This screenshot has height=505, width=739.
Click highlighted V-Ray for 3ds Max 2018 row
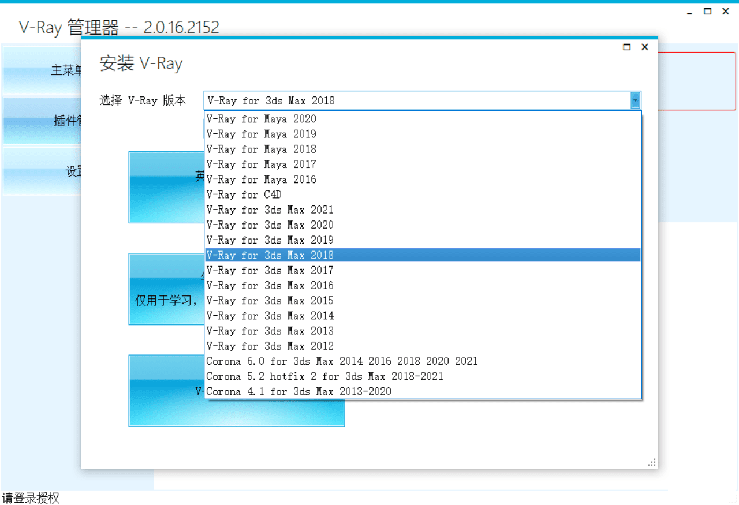(x=423, y=255)
